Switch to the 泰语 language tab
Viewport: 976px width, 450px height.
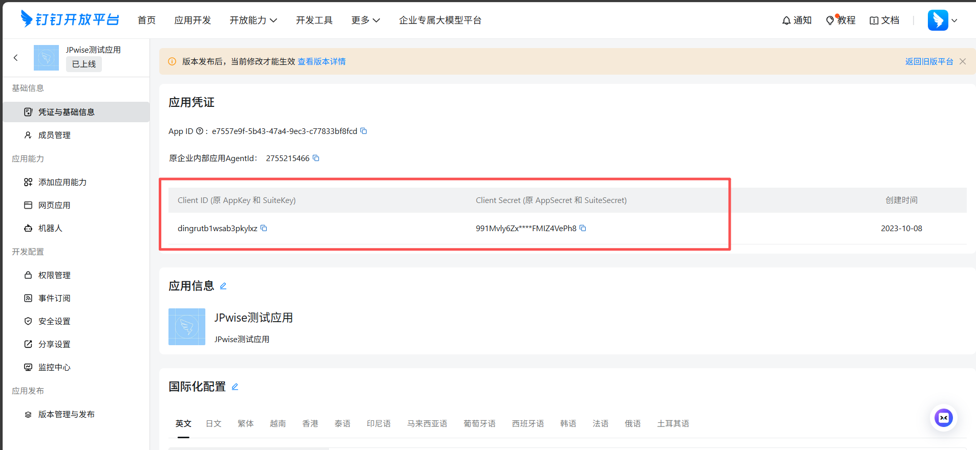(343, 423)
